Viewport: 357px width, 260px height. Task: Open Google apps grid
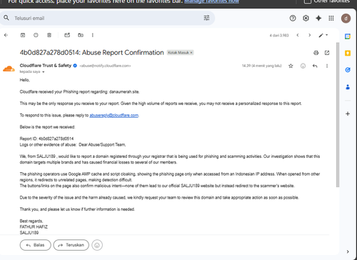click(x=331, y=18)
